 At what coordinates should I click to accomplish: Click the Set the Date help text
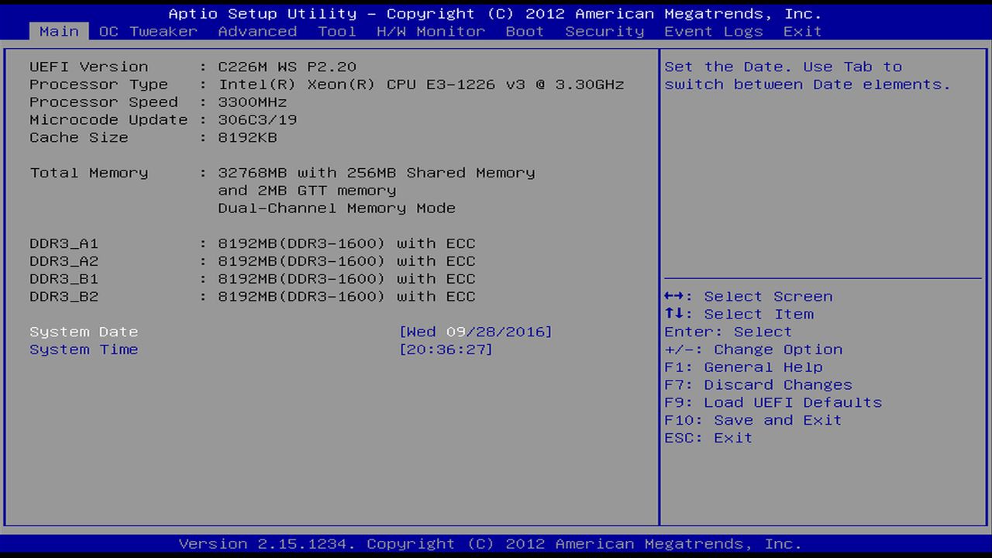[807, 75]
